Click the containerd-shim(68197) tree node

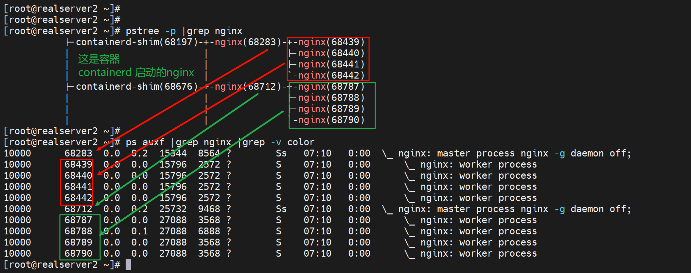pos(137,42)
